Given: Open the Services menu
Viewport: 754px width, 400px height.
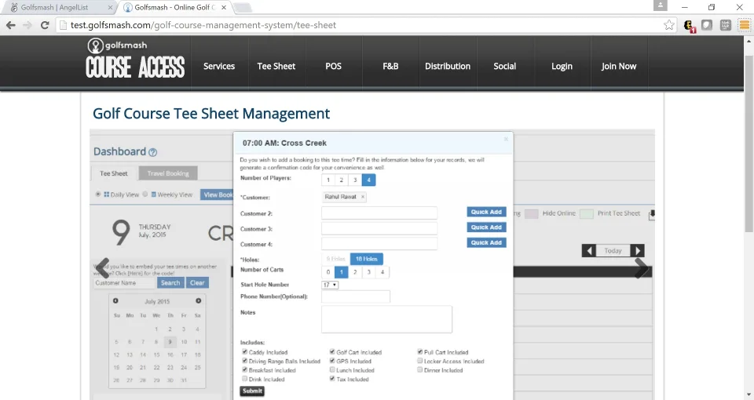Looking at the screenshot, I should 219,66.
